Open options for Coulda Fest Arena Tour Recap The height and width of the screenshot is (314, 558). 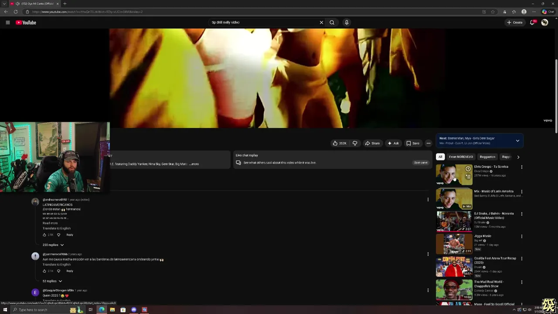click(x=521, y=259)
